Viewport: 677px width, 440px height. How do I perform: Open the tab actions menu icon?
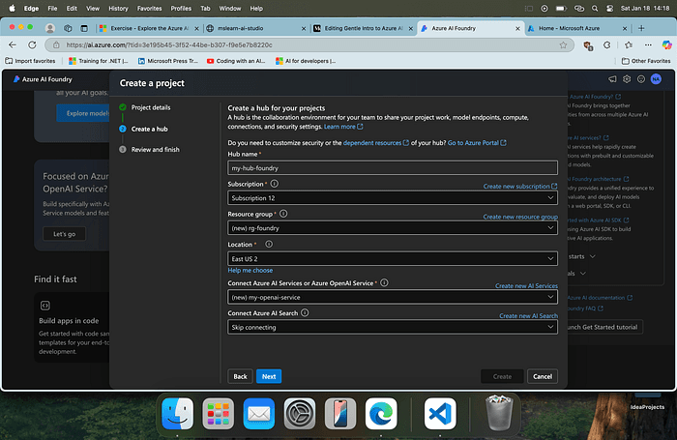coord(84,28)
